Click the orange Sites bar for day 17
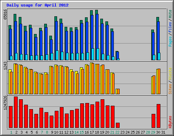Image resolution: width=174 pixels, height=136 pixels. pyautogui.click(x=93, y=79)
